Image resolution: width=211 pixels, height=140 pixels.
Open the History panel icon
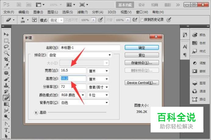pos(185,35)
